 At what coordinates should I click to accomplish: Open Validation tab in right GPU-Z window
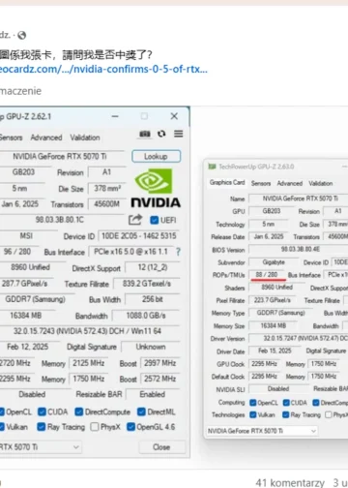(x=321, y=183)
